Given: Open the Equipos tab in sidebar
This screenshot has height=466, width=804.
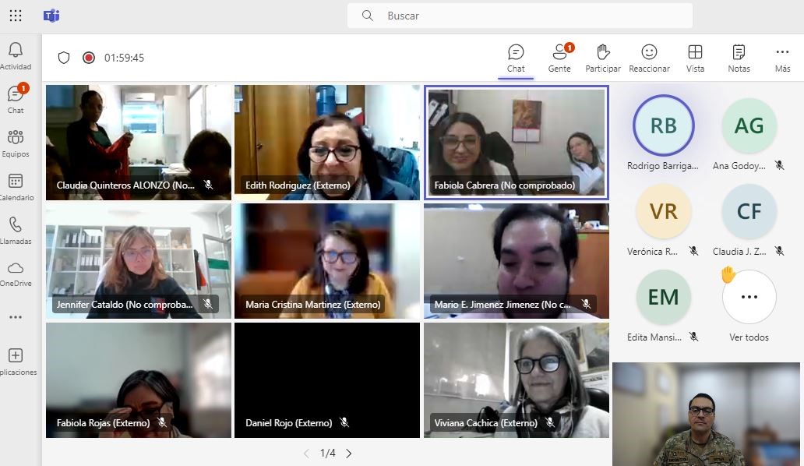Looking at the screenshot, I should [16, 143].
